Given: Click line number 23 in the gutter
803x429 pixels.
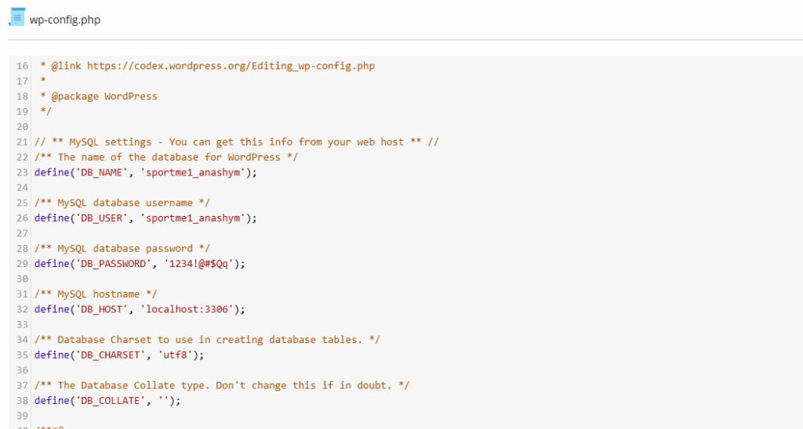Looking at the screenshot, I should tap(22, 172).
